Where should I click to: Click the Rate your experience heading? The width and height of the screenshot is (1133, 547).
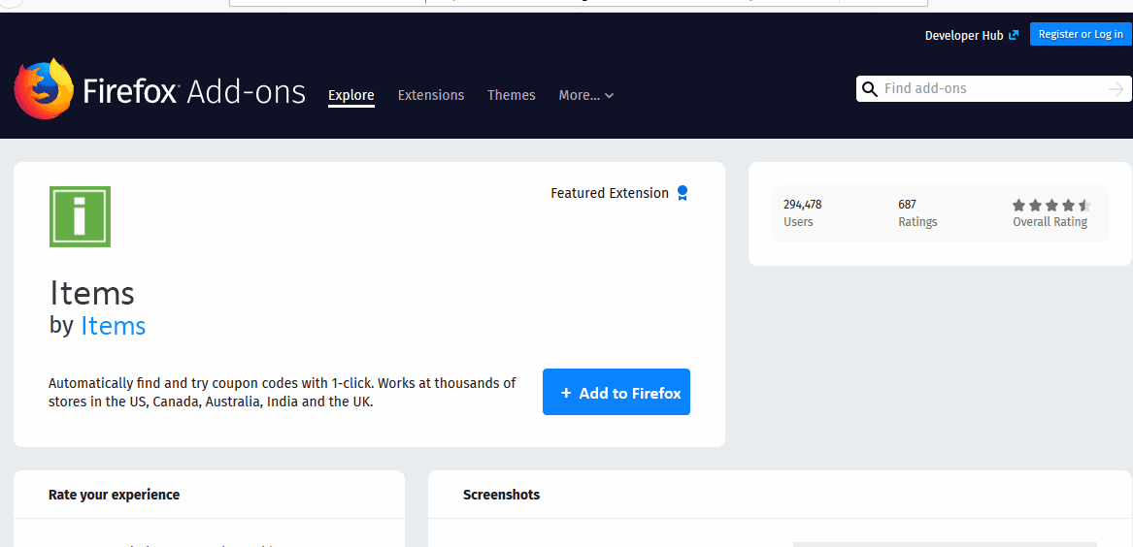(114, 495)
